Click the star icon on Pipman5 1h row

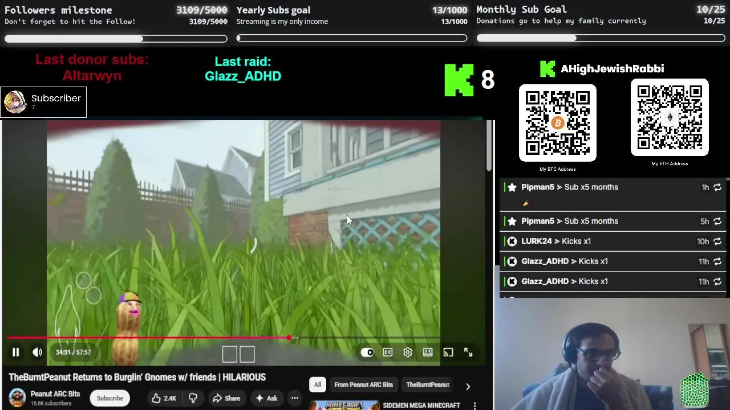pyautogui.click(x=512, y=187)
